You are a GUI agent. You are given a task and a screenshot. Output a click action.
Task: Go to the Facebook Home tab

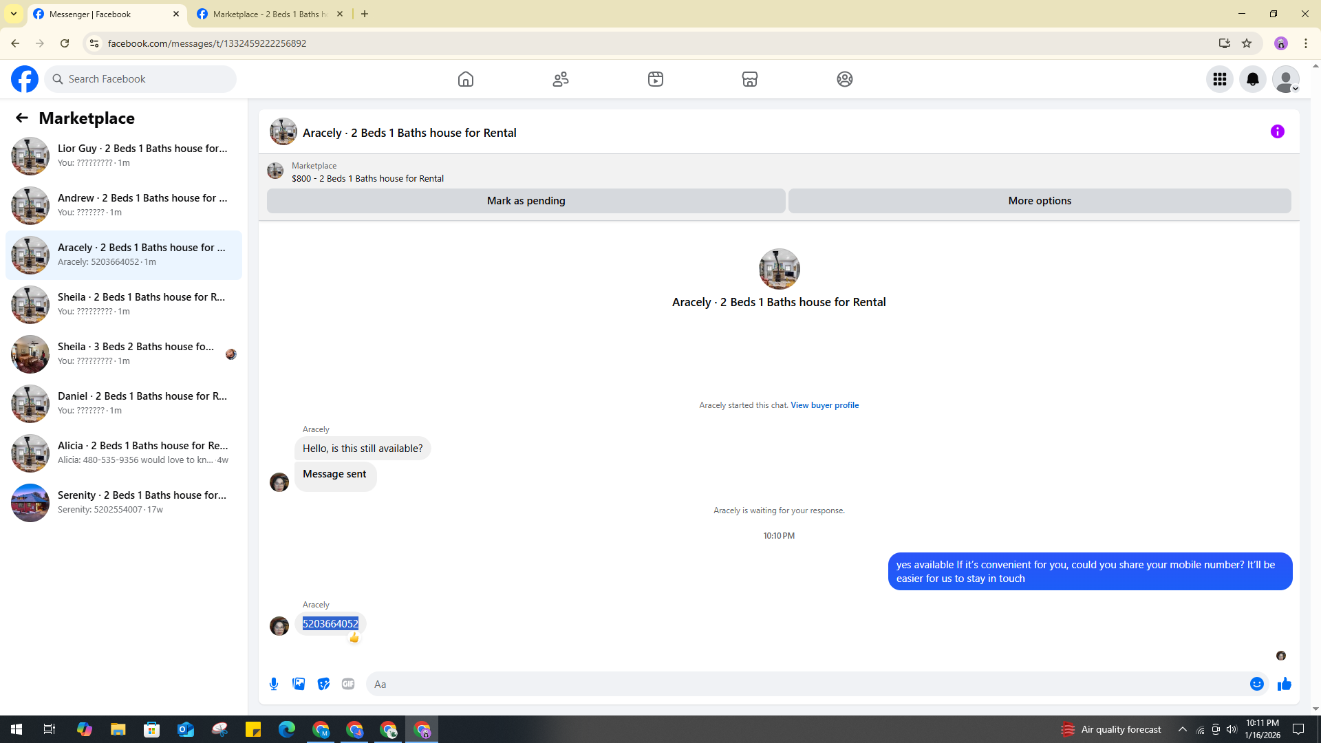pos(466,79)
